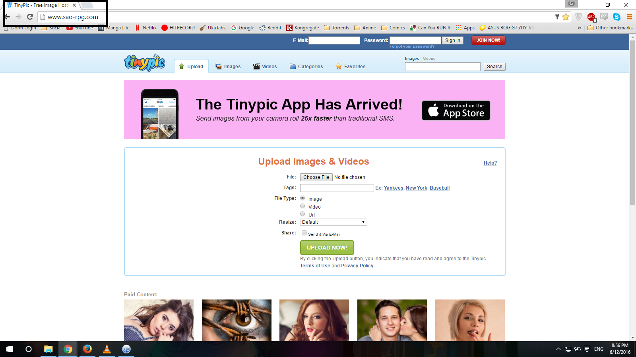
Task: Open the Skype extension icon
Action: (617, 17)
